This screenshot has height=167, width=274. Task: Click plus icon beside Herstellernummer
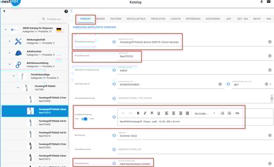coord(114,149)
